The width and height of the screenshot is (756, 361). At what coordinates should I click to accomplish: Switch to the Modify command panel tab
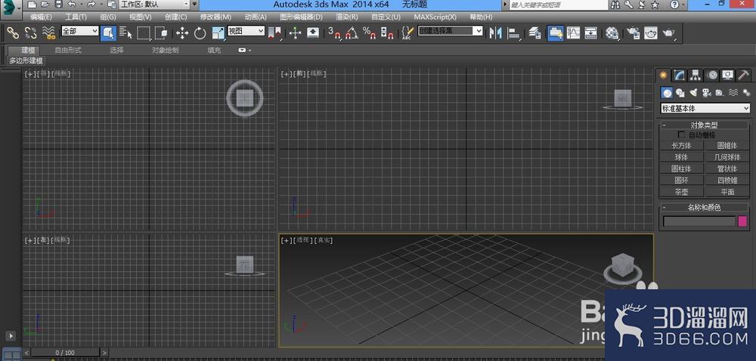click(680, 75)
